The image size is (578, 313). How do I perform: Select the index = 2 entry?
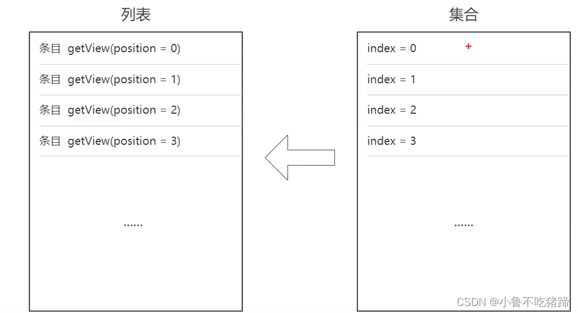point(392,110)
